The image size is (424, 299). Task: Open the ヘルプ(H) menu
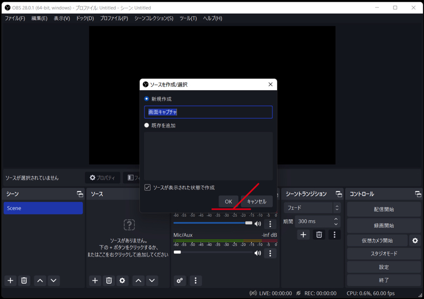click(213, 18)
